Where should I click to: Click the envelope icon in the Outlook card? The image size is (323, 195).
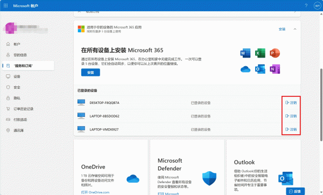[286, 178]
